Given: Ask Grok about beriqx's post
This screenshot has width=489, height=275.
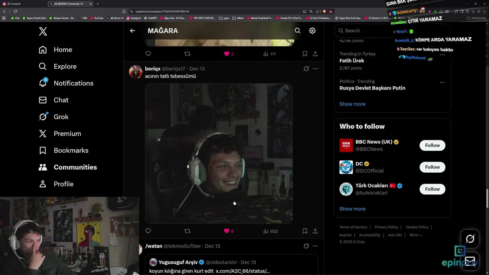Looking at the screenshot, I should 306,69.
